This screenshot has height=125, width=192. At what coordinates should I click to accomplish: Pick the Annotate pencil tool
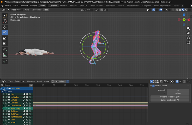pos(5,50)
